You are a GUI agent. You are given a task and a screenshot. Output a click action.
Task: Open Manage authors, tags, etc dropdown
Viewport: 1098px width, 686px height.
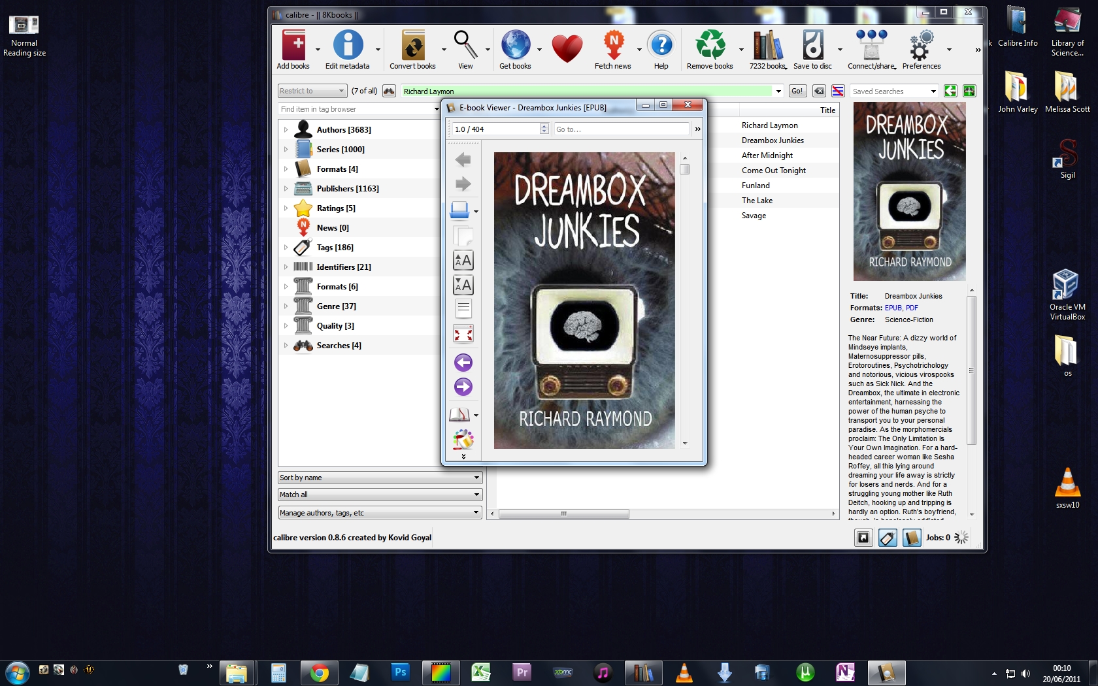380,513
